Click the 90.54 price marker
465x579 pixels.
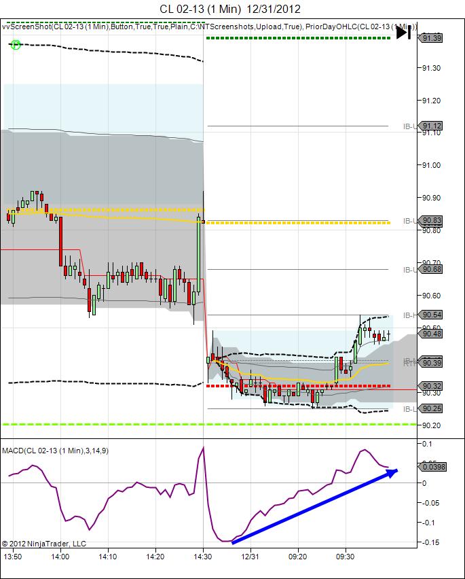point(430,315)
